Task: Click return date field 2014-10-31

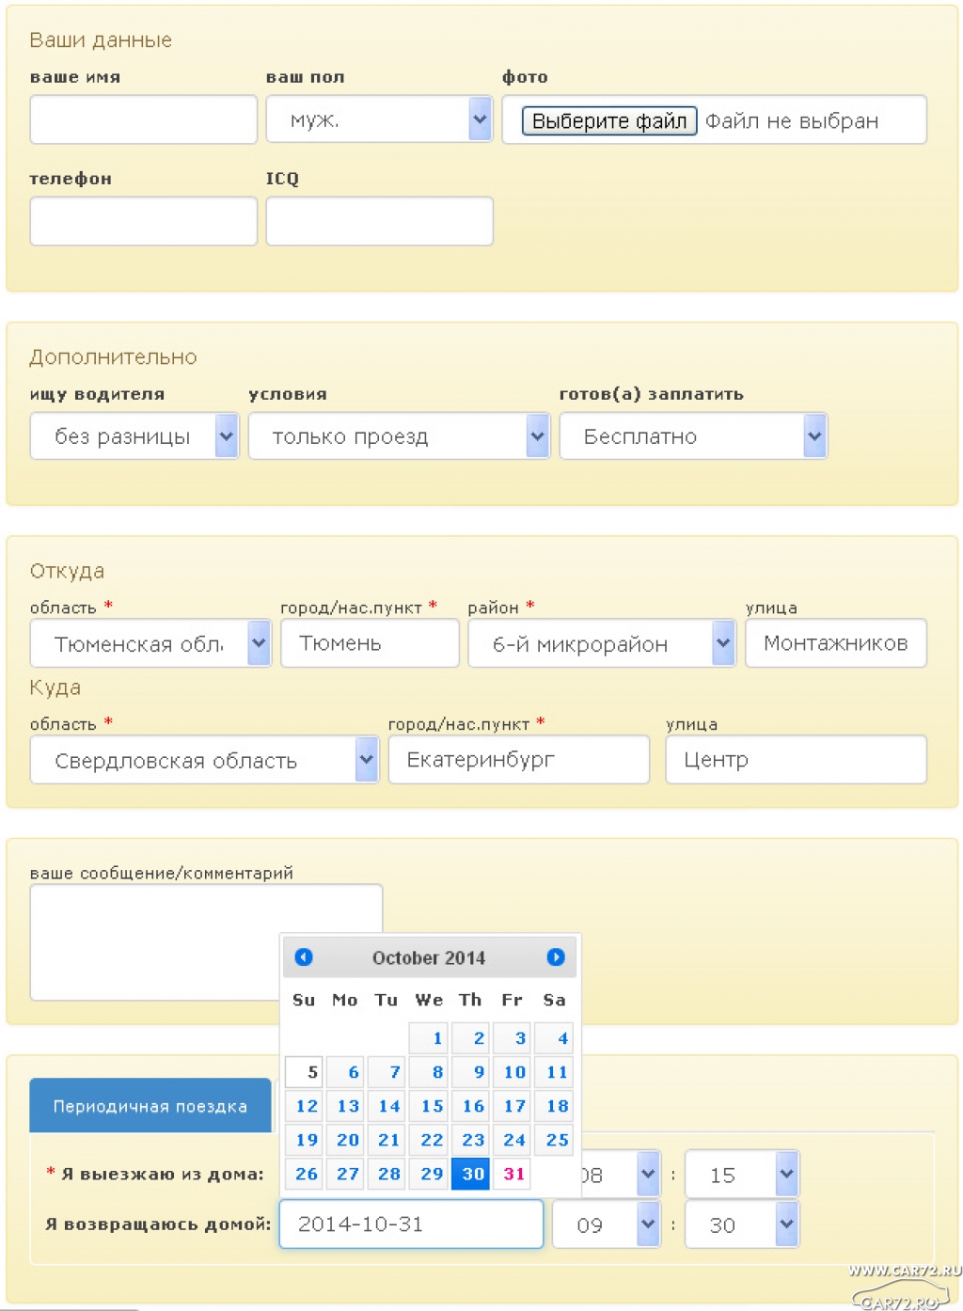Action: [411, 1224]
